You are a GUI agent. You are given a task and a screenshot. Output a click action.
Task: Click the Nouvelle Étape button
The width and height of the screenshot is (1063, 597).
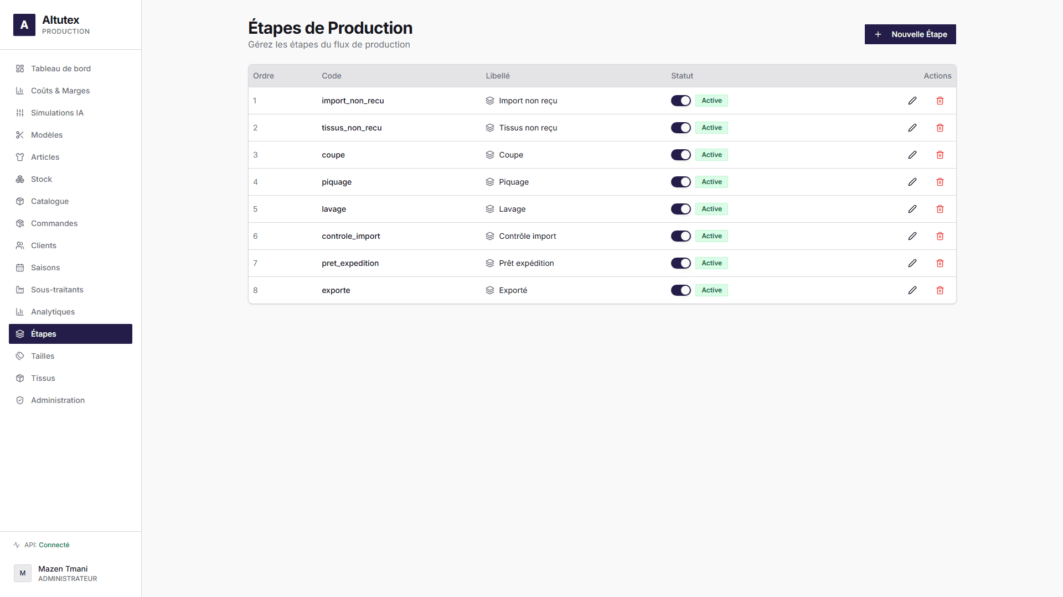pos(910,34)
